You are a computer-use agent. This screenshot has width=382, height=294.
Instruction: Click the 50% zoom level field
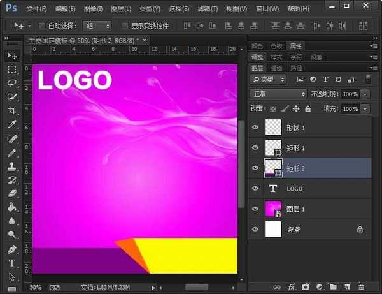[x=36, y=287]
